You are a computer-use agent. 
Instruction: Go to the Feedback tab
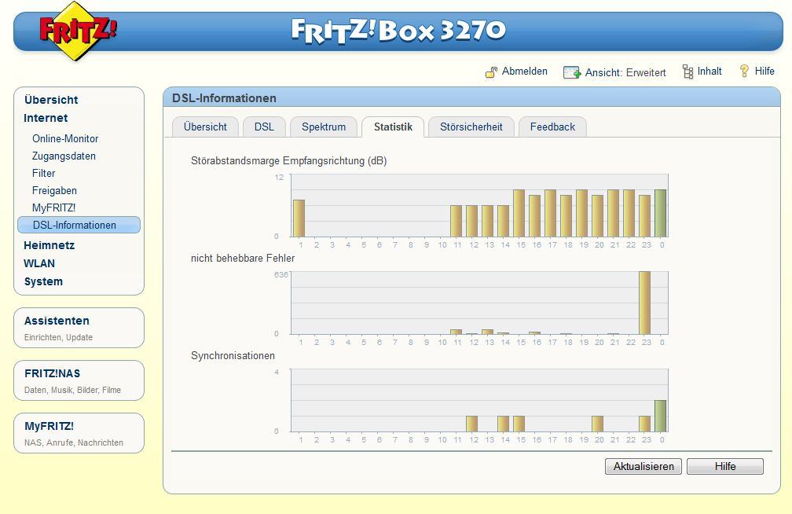tap(552, 127)
